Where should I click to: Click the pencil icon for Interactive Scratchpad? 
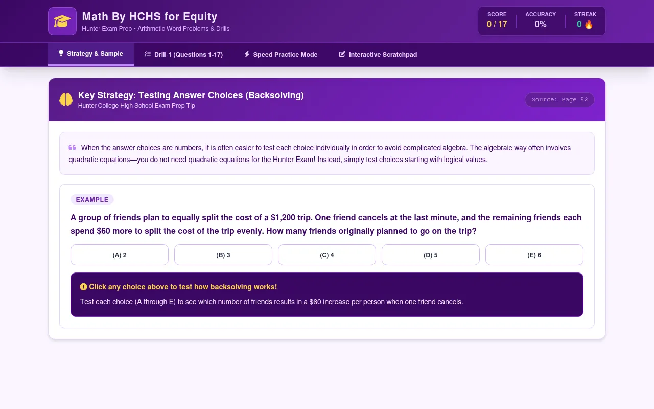click(x=342, y=54)
